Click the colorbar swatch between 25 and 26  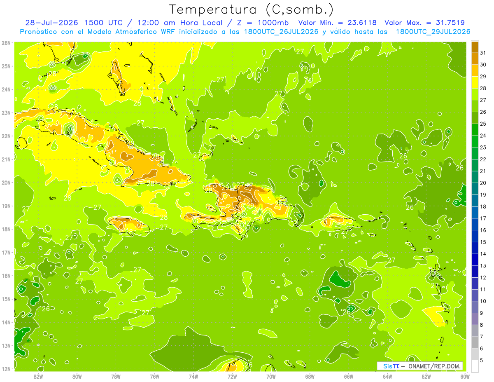pyautogui.click(x=475, y=118)
